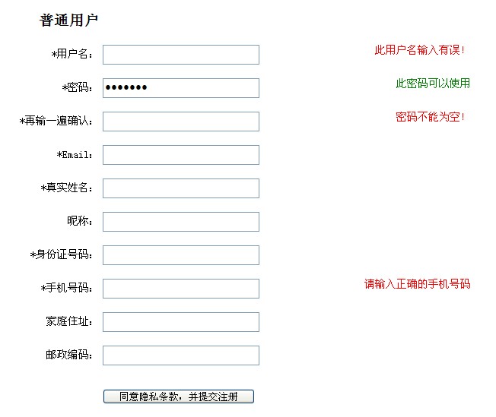Select the Email input box
Screen dimensions: 496x417
click(181, 155)
